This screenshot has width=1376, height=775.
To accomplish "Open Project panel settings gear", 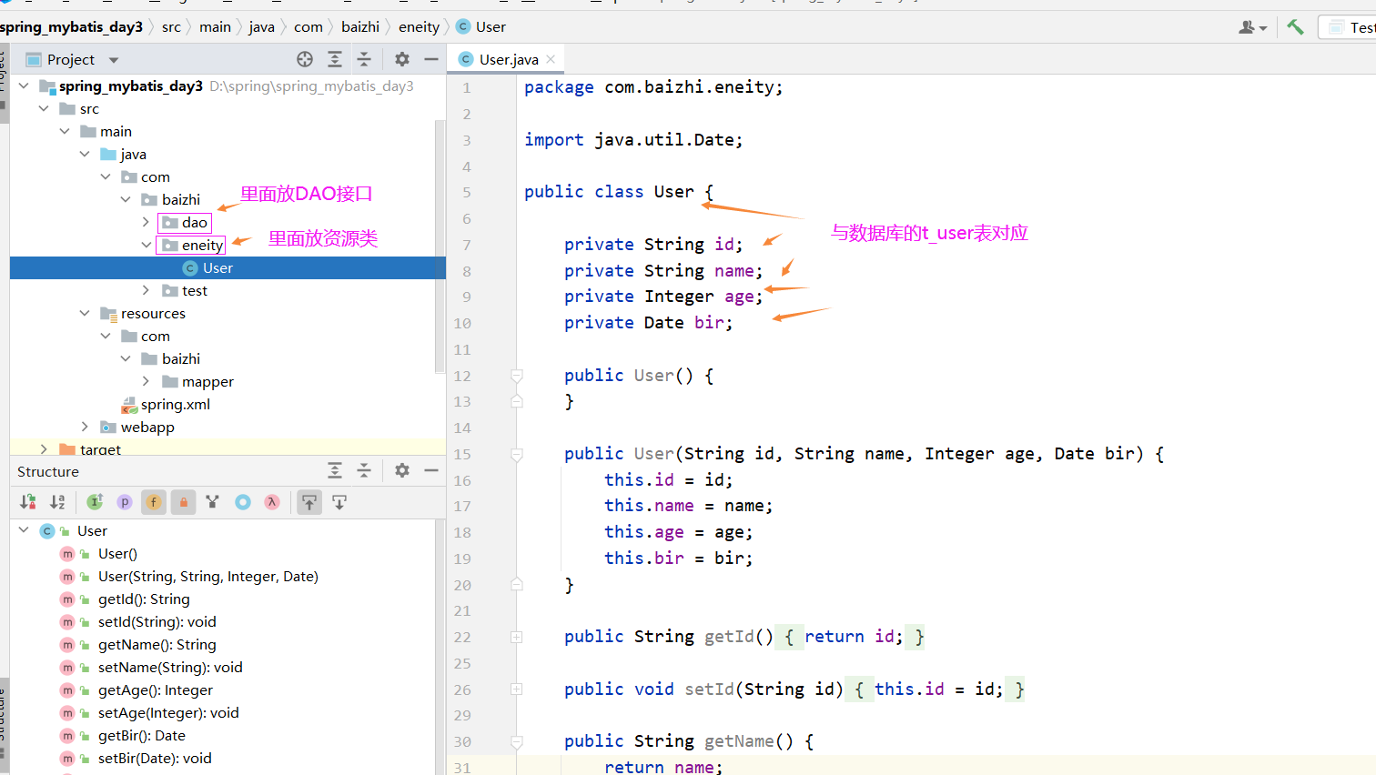I will point(402,59).
